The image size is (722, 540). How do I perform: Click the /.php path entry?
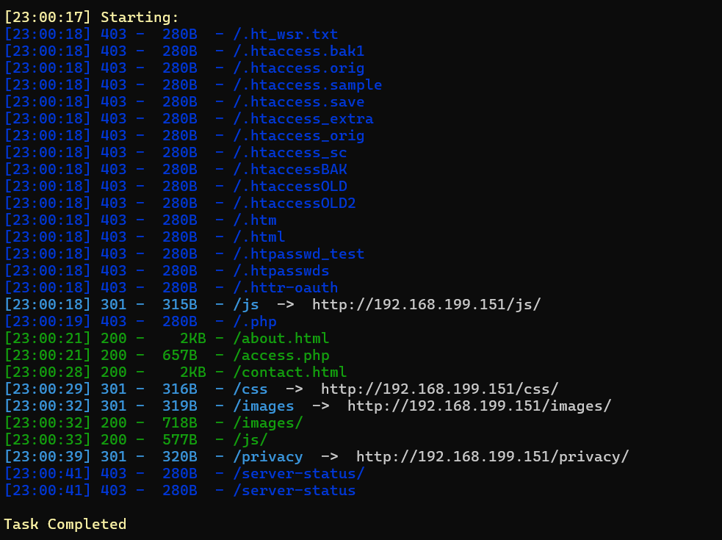coord(254,322)
